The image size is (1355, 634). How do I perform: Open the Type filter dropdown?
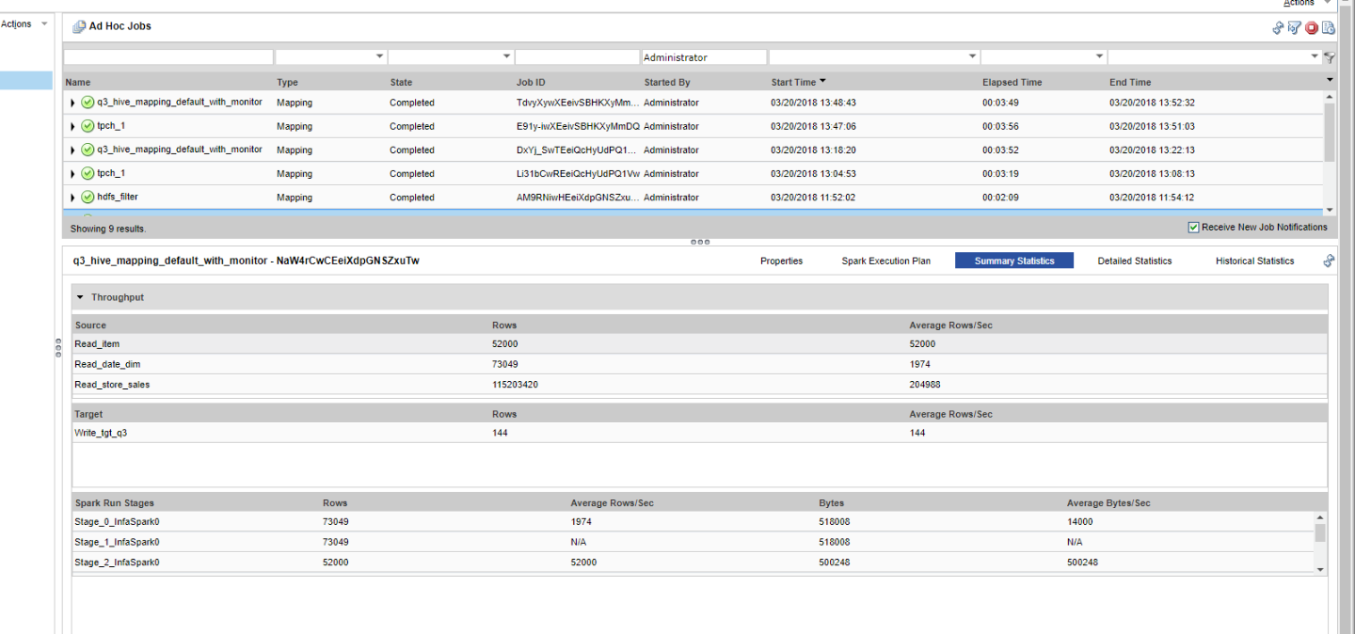click(x=380, y=57)
